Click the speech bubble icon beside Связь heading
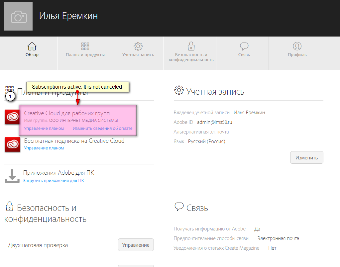This screenshot has height=267, width=340. pos(179,207)
